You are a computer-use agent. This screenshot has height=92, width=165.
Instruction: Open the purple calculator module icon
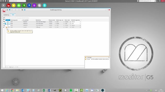pos(34,5)
